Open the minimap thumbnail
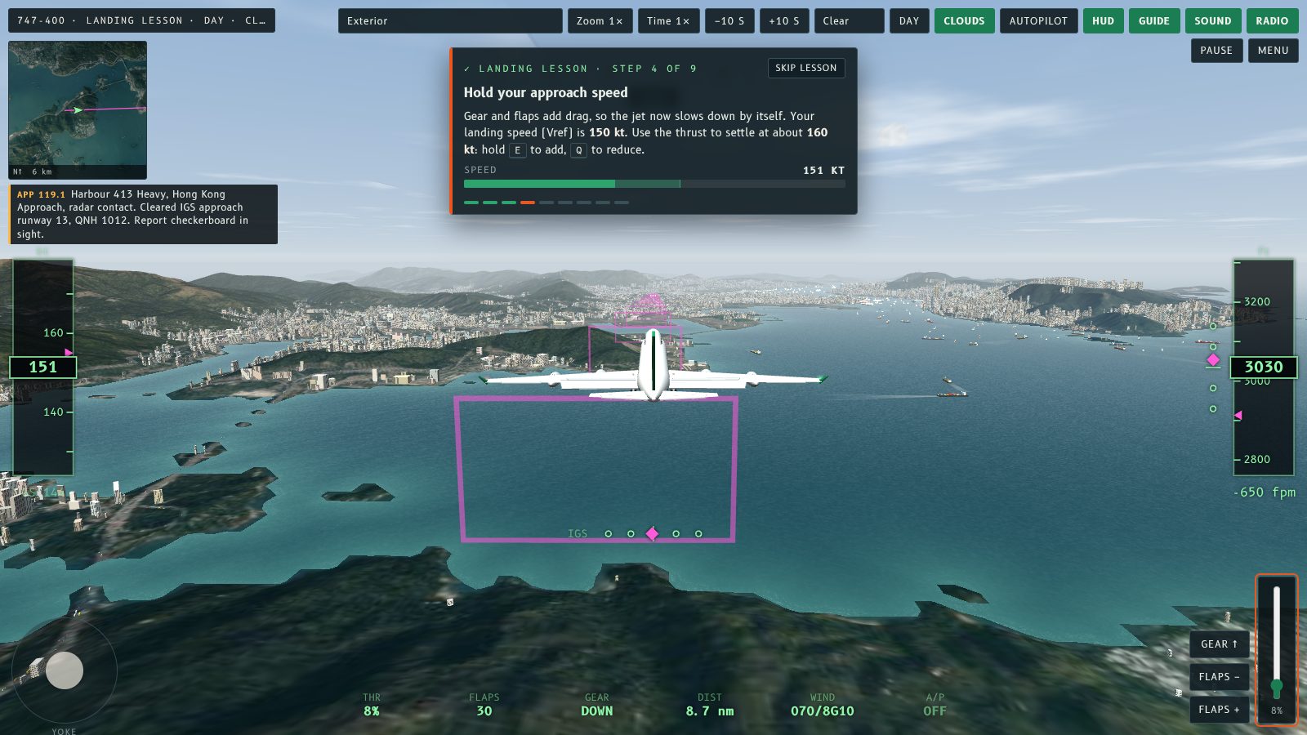Viewport: 1307px width, 735px height. 78,110
